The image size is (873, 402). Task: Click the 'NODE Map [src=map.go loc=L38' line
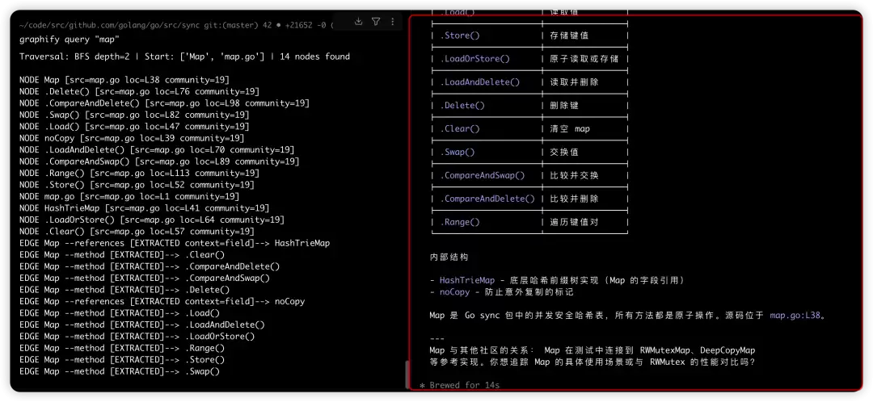(x=124, y=79)
